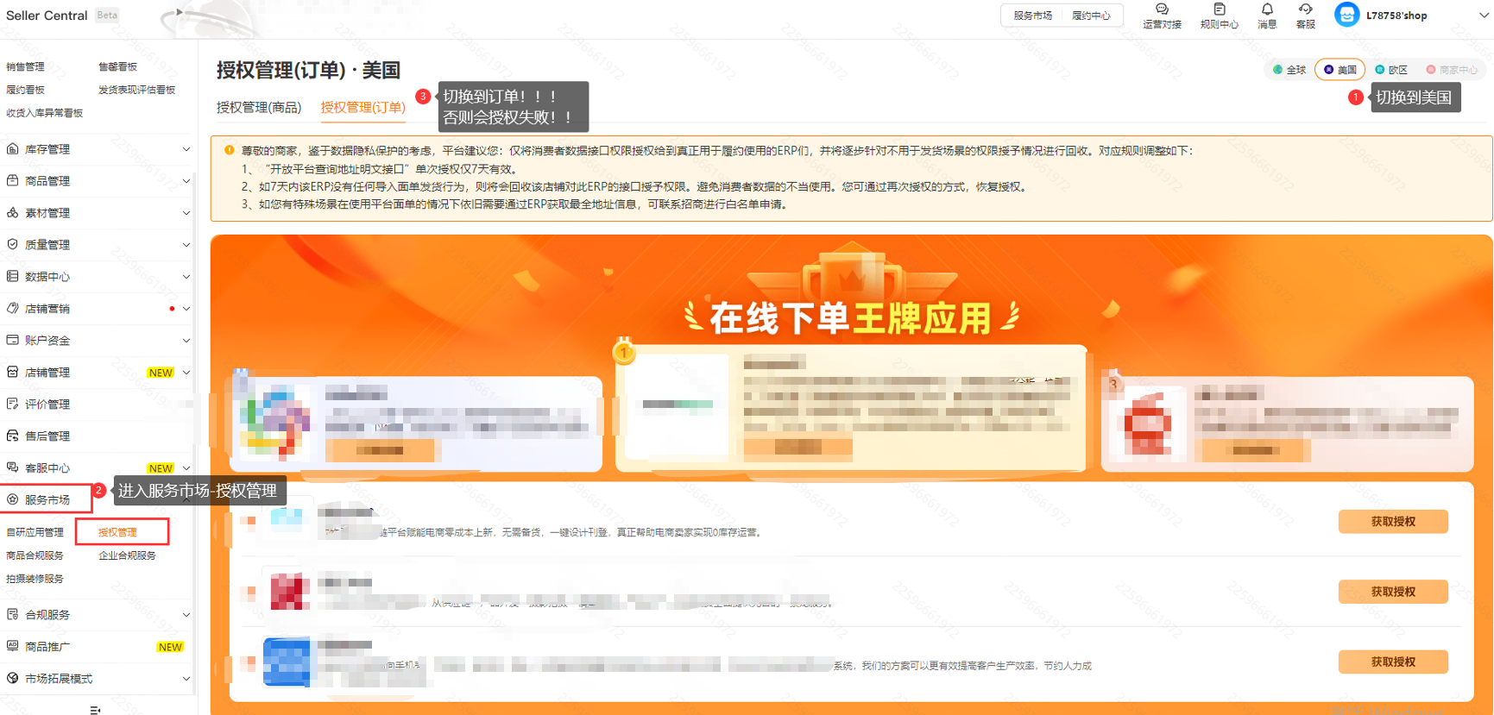The width and height of the screenshot is (1494, 715).
Task: Click 获取授权 for the blue-icon app
Action: [x=1393, y=662]
